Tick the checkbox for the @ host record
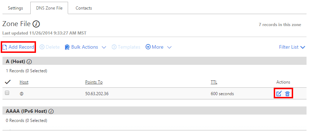The image size is (309, 135). pyautogui.click(x=7, y=93)
